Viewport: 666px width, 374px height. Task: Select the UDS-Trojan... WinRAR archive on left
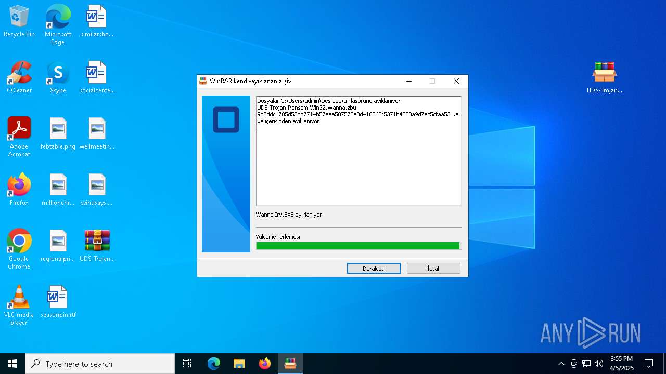[97, 246]
